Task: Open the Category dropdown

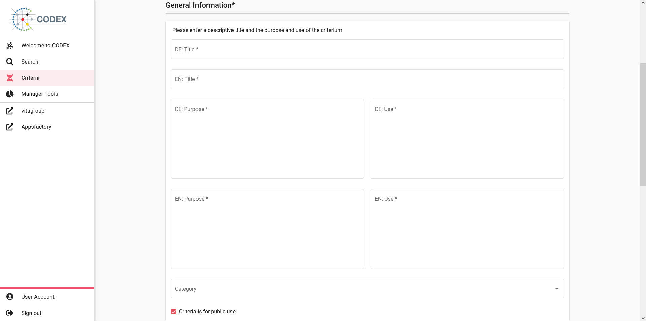Action: [x=367, y=289]
